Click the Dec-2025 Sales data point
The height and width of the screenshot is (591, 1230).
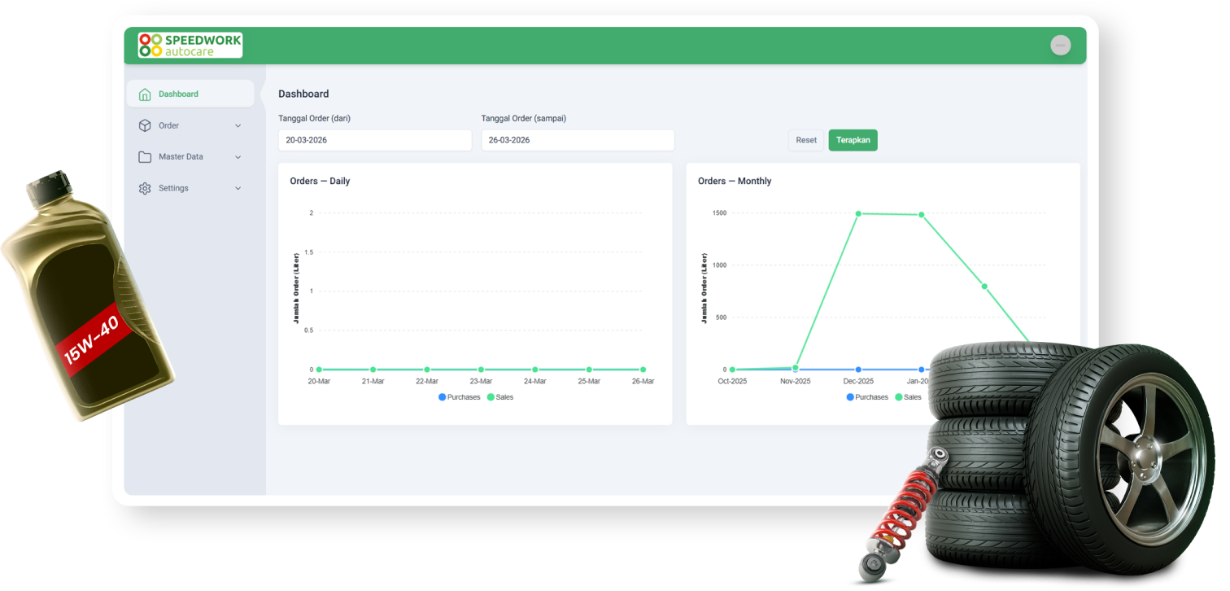click(x=858, y=213)
